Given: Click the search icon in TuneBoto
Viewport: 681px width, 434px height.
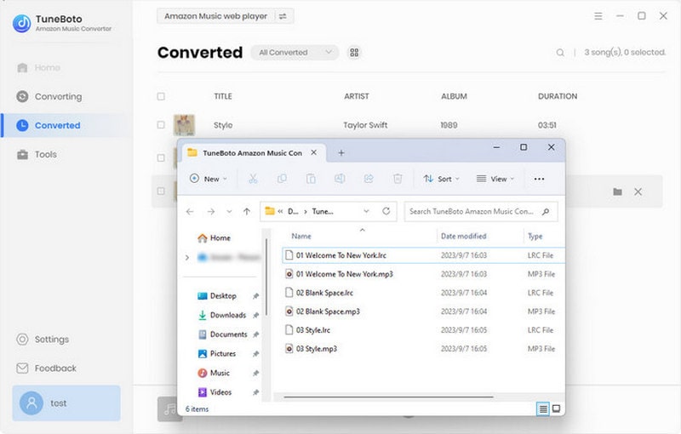Looking at the screenshot, I should [560, 53].
